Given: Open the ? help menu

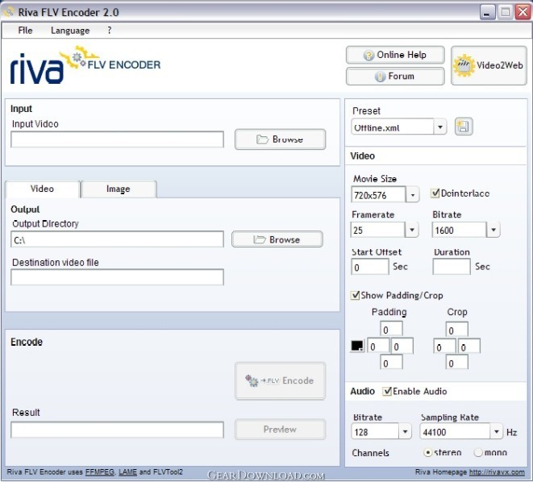Looking at the screenshot, I should click(x=109, y=31).
